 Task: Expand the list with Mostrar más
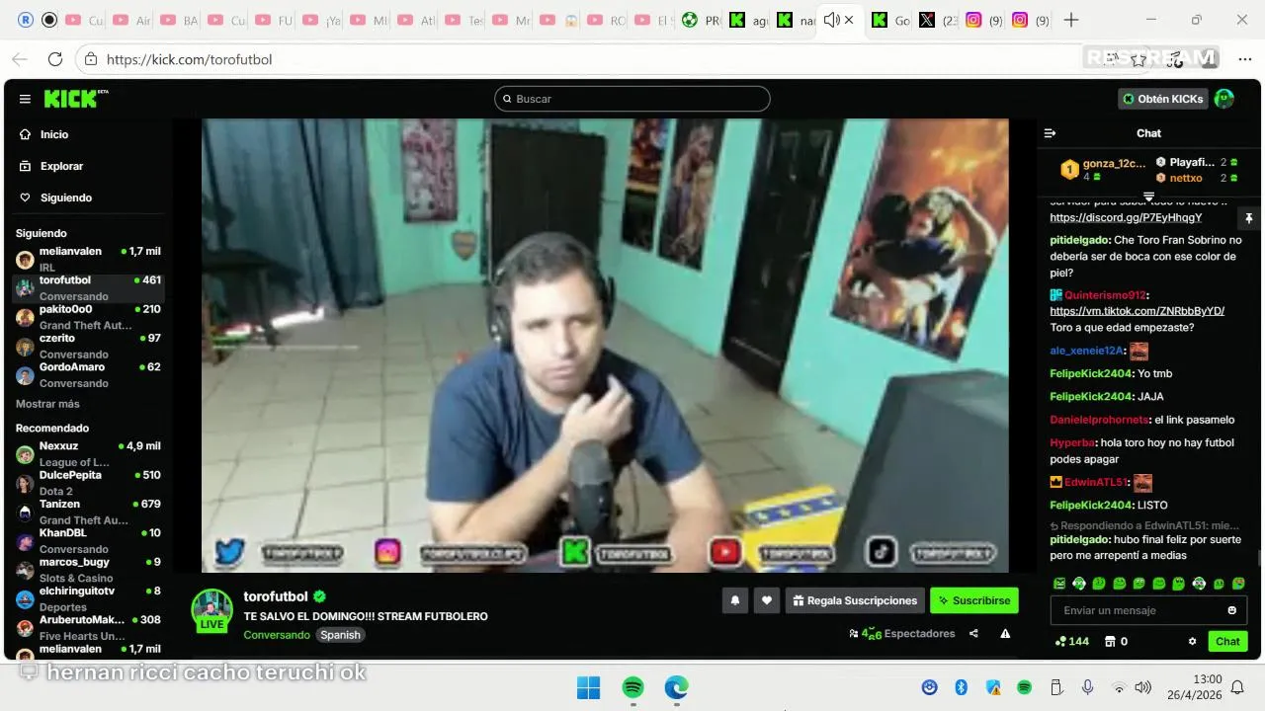click(47, 404)
